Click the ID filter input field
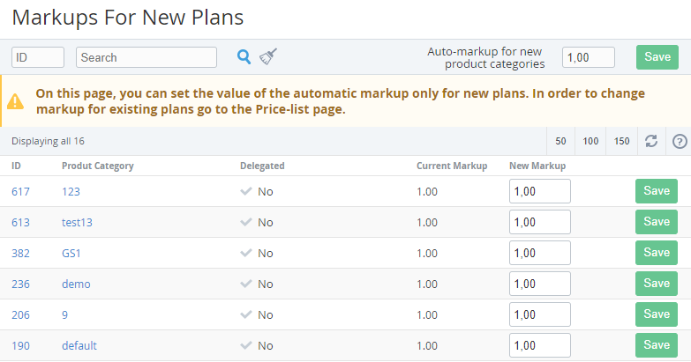Image resolution: width=691 pixels, height=362 pixels. (38, 57)
